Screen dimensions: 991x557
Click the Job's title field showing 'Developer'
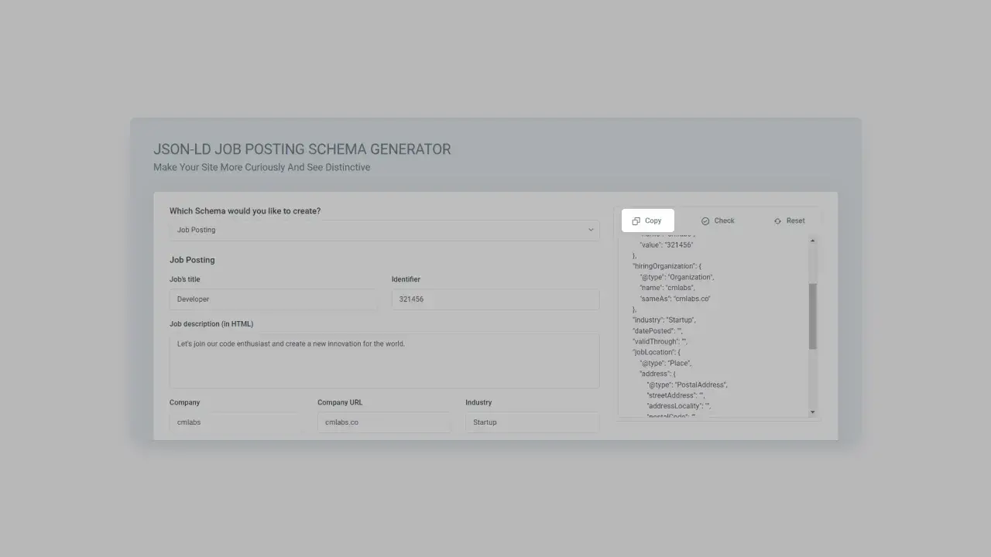273,299
